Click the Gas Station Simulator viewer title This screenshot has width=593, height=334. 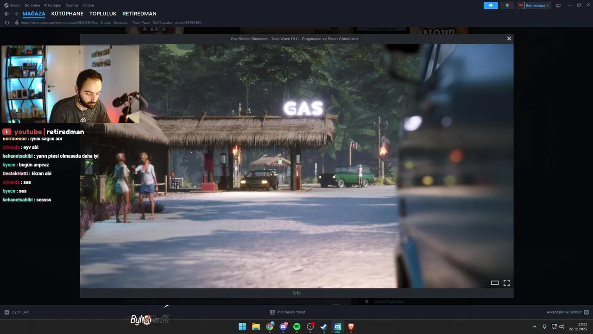tap(294, 39)
